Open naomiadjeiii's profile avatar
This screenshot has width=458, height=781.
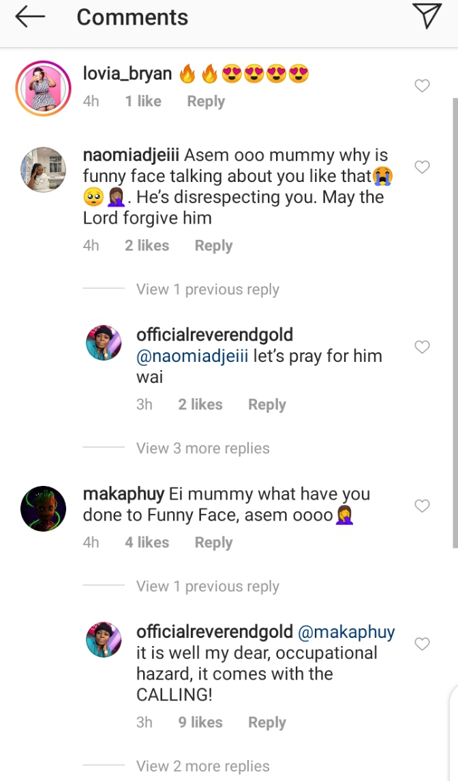point(44,169)
